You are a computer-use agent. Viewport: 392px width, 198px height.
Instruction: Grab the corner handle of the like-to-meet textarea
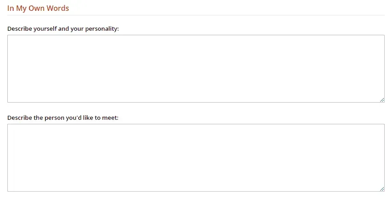point(382,189)
